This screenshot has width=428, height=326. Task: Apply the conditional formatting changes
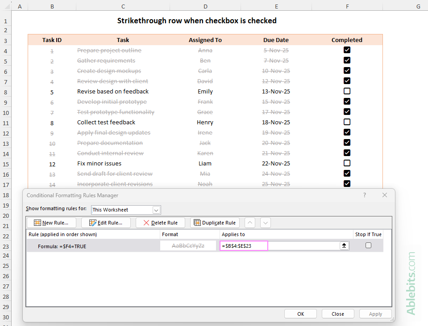tap(375, 313)
